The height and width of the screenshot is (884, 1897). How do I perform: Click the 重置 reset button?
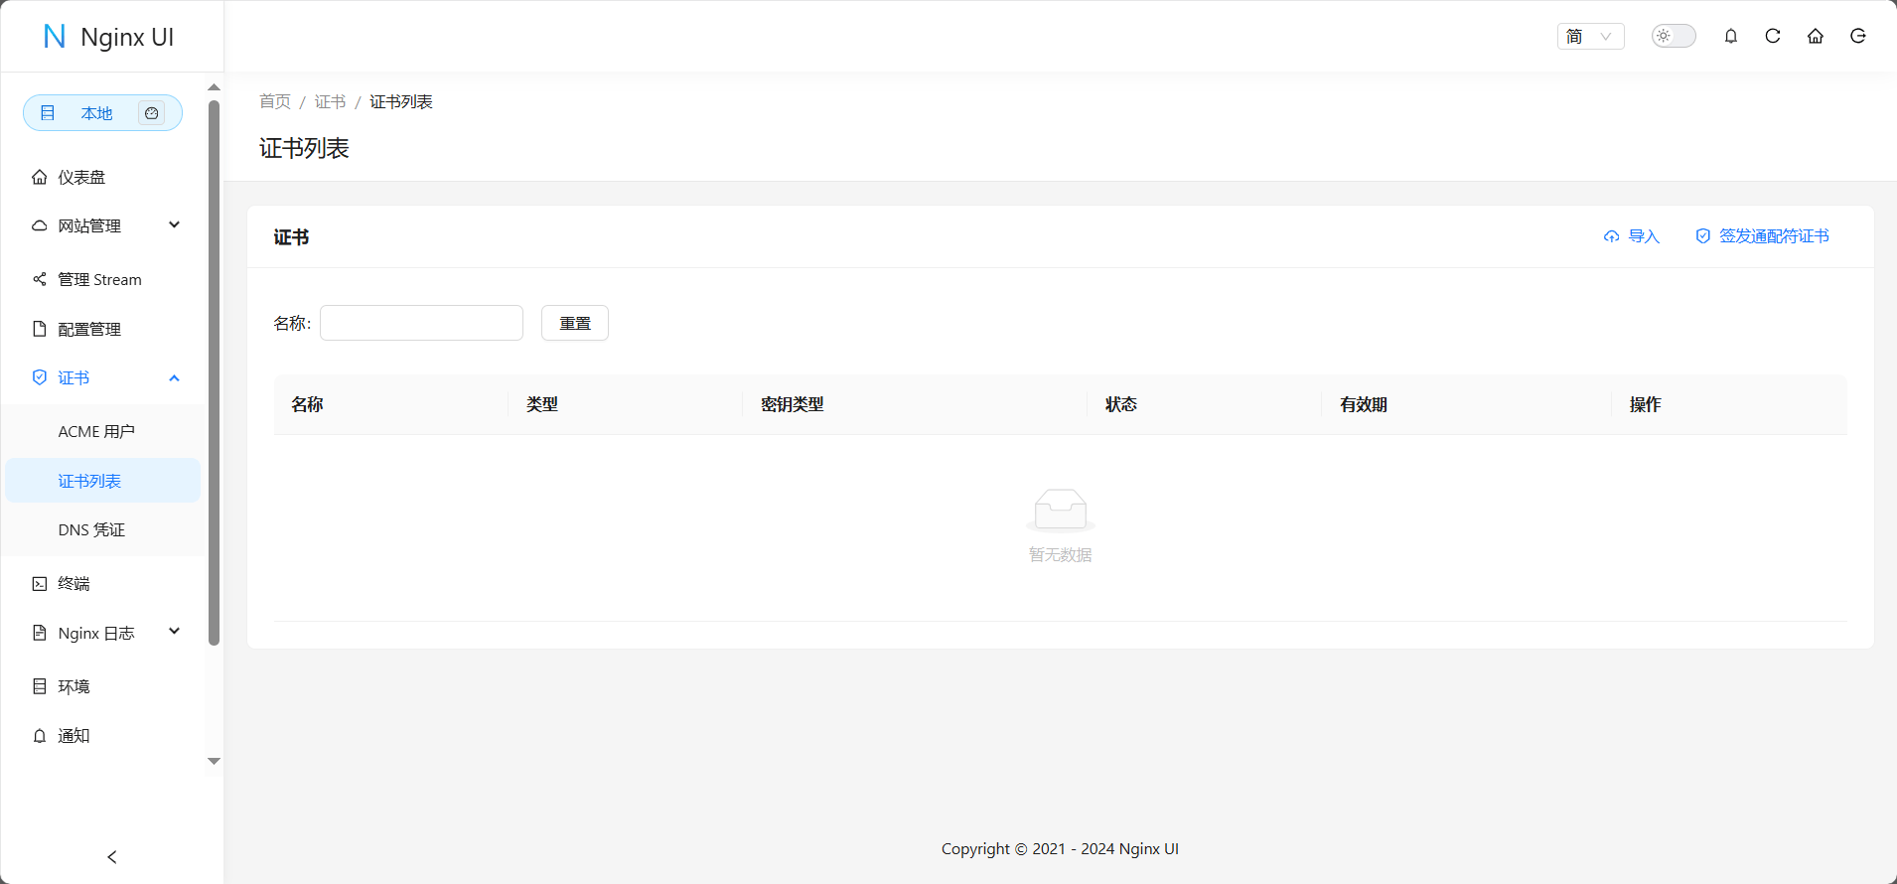click(575, 324)
